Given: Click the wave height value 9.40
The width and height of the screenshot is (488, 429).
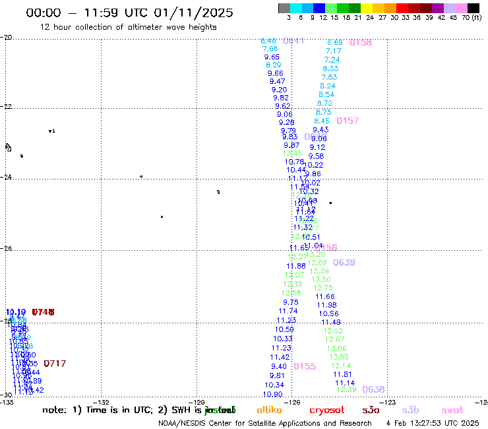Looking at the screenshot, I should [x=279, y=366].
